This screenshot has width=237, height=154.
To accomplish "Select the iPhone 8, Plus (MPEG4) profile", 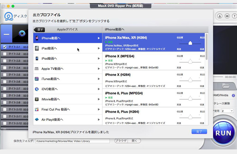I will [154, 98].
